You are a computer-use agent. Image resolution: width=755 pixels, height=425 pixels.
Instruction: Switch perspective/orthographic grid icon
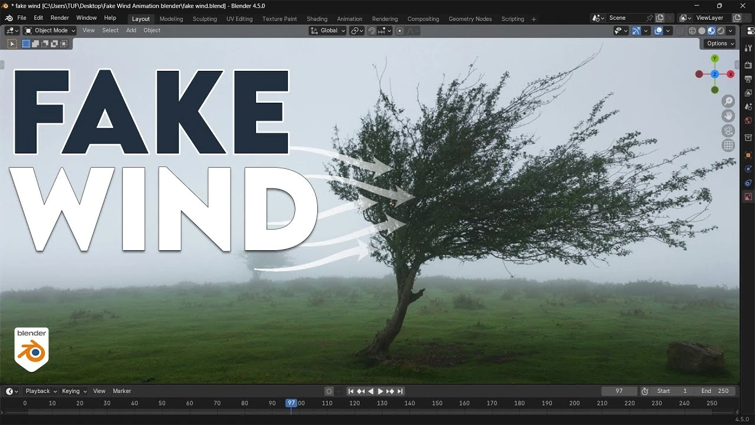728,145
